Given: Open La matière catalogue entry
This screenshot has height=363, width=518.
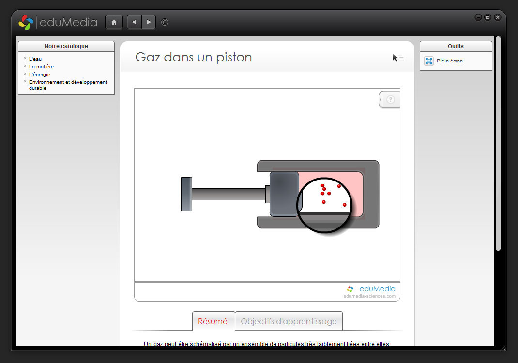Looking at the screenshot, I should click(x=41, y=67).
